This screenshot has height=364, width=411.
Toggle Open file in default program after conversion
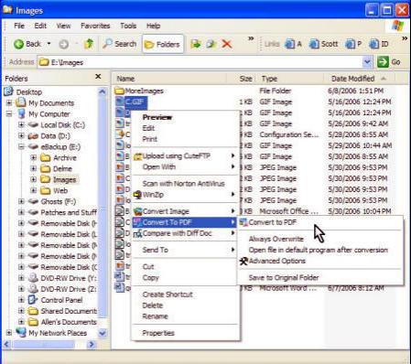(x=319, y=250)
